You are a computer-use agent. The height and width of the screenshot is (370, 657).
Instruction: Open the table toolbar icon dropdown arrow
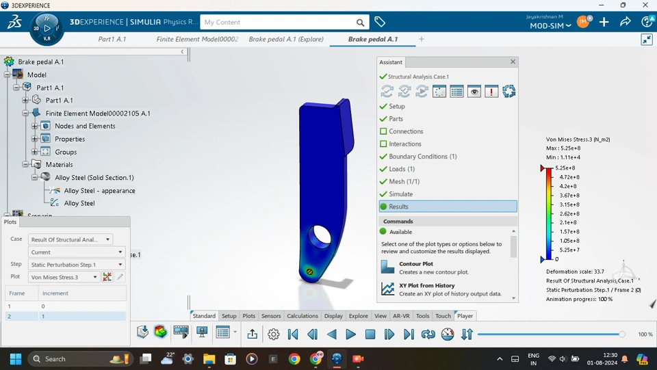click(235, 332)
